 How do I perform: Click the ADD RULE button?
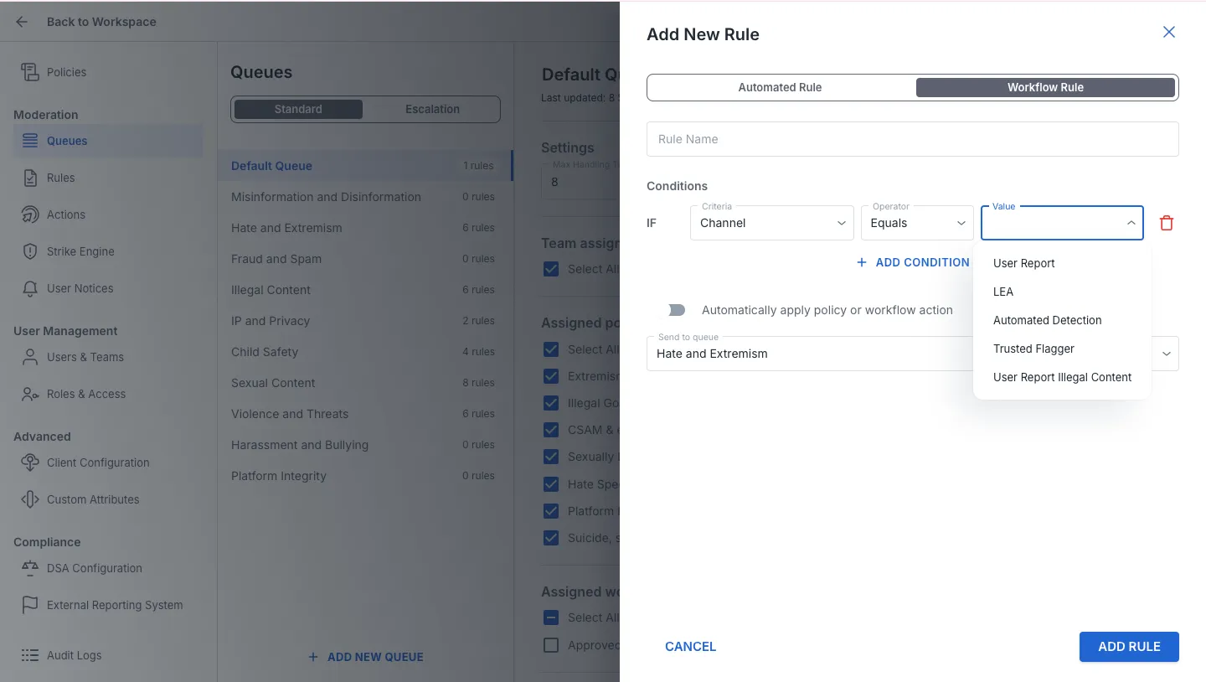(x=1129, y=647)
